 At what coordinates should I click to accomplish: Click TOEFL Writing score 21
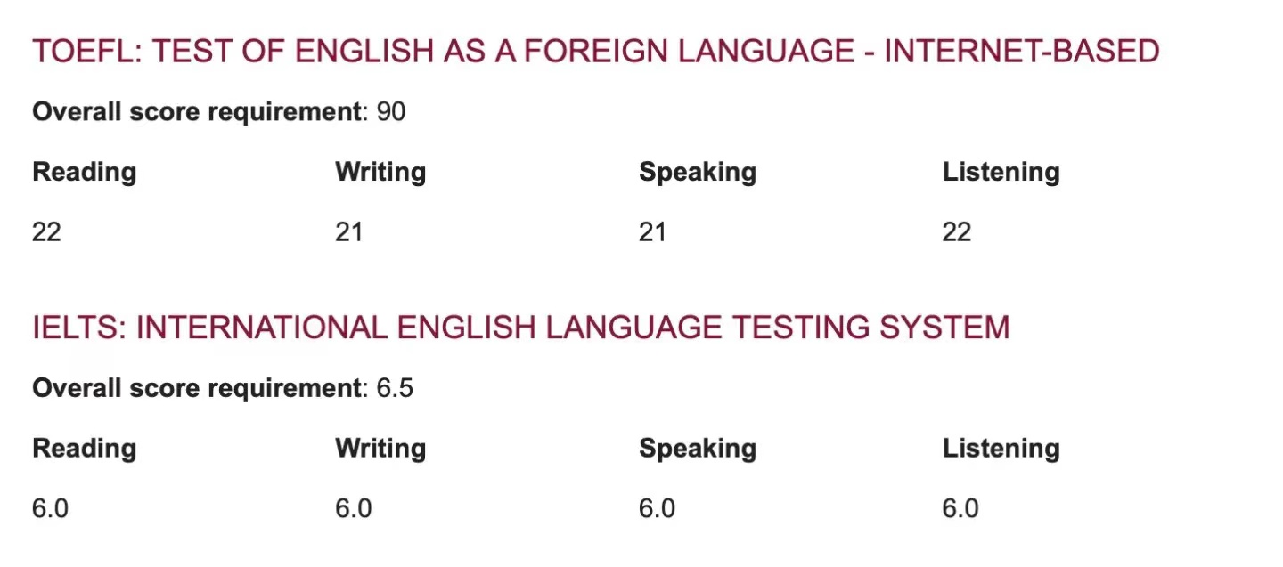(x=349, y=232)
